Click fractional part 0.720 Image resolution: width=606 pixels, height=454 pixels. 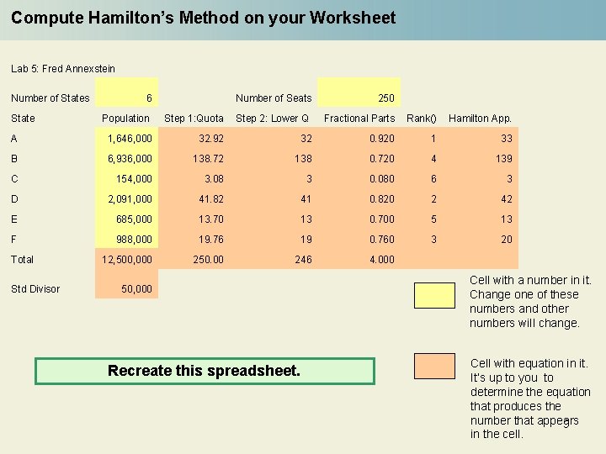pos(382,158)
